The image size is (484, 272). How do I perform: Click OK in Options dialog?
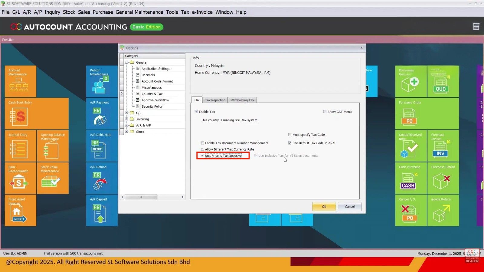coord(324,207)
